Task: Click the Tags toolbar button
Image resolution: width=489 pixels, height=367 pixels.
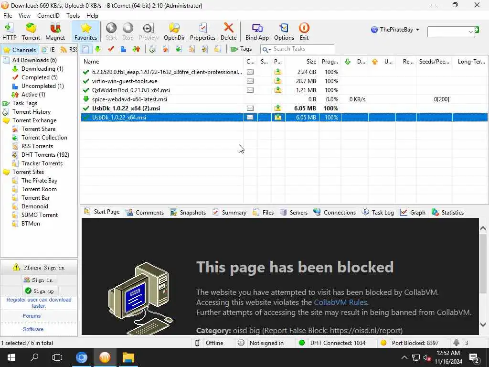Action: (x=241, y=49)
